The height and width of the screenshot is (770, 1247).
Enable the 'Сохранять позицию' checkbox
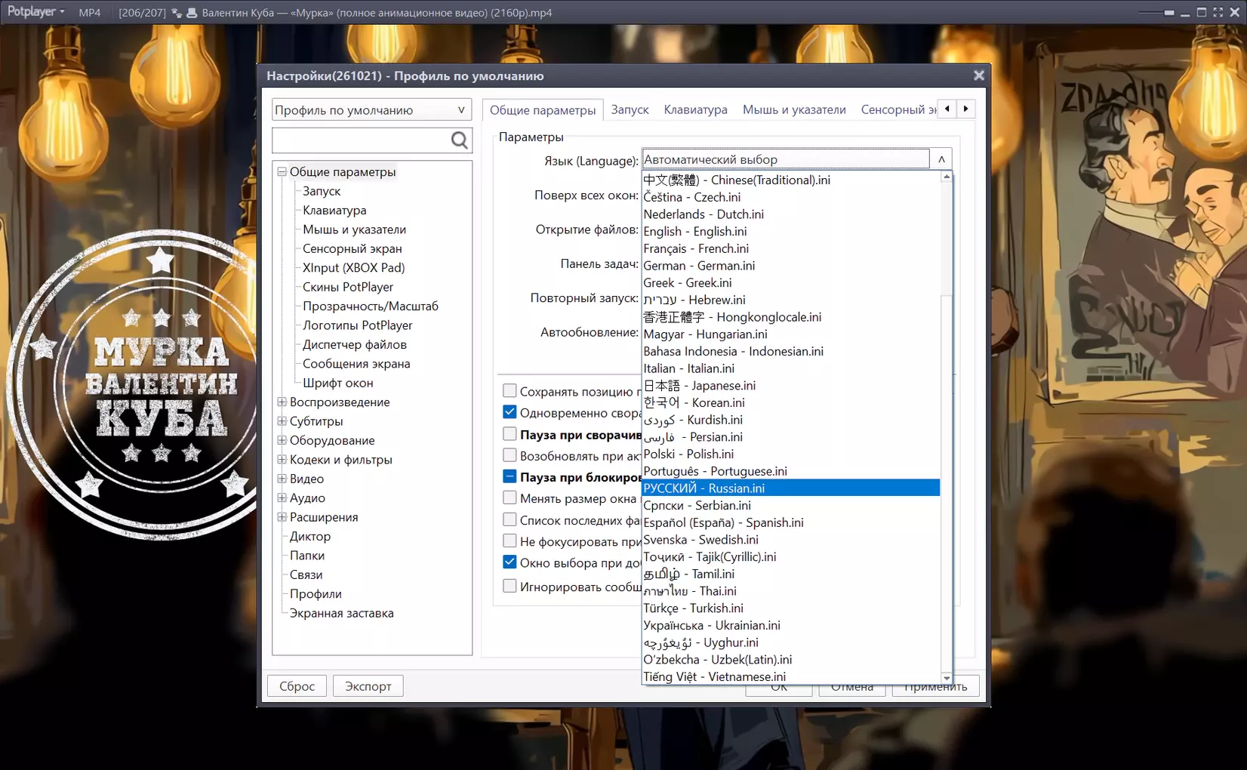click(510, 391)
